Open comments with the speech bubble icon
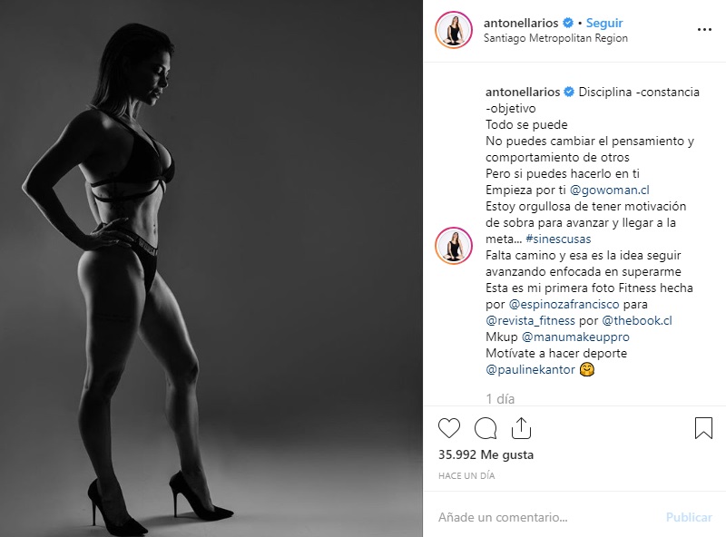726x537 pixels. coord(486,428)
